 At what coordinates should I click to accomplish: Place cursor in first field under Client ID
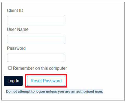click(x=35, y=20)
